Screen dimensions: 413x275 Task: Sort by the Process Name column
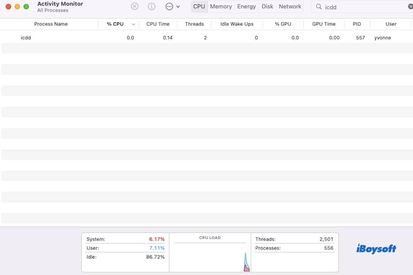point(51,24)
